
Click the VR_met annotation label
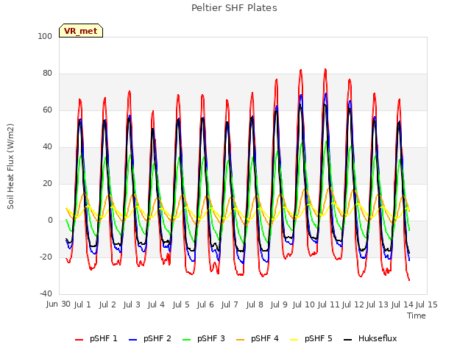tap(81, 31)
